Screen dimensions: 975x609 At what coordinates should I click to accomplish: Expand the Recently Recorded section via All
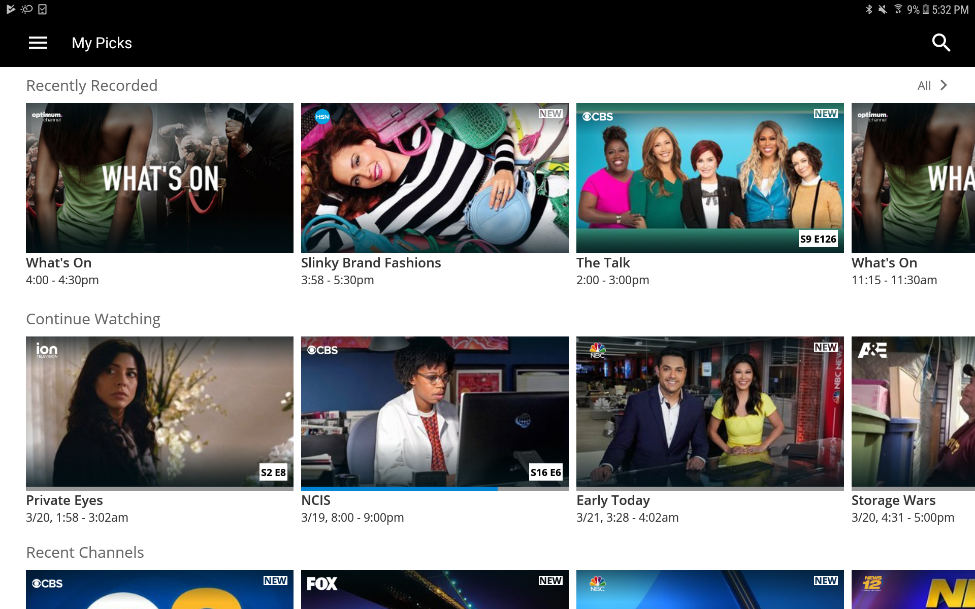coord(932,84)
